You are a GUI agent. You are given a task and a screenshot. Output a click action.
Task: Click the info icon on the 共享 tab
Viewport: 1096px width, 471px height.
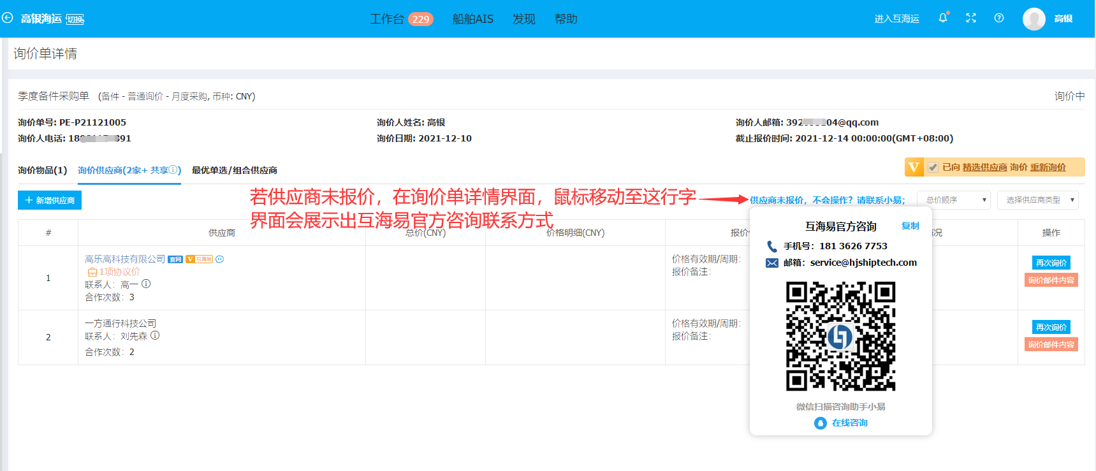pos(173,170)
